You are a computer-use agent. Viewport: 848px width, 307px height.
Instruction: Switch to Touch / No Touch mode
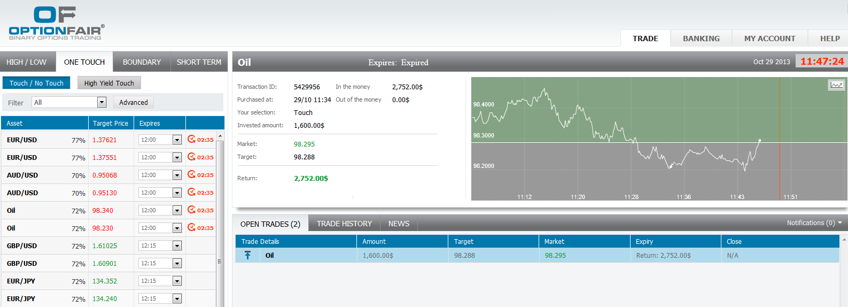click(x=36, y=83)
